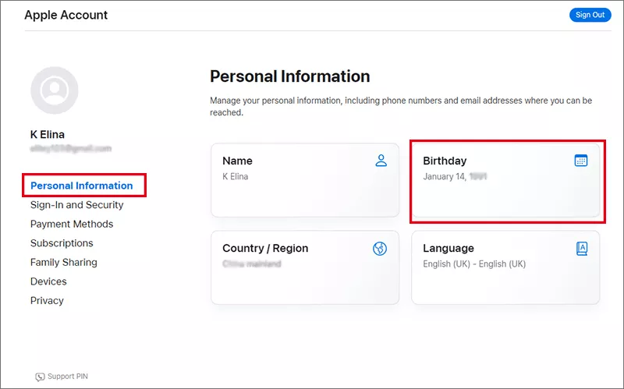Click the calendar icon on Birthday card
This screenshot has height=389, width=624.
[x=580, y=161]
